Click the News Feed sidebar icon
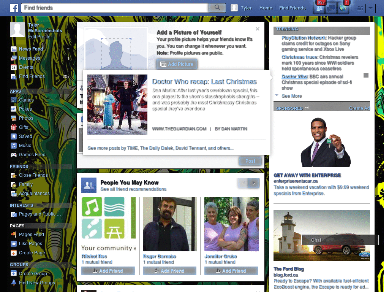This screenshot has height=292, width=389. point(14,49)
